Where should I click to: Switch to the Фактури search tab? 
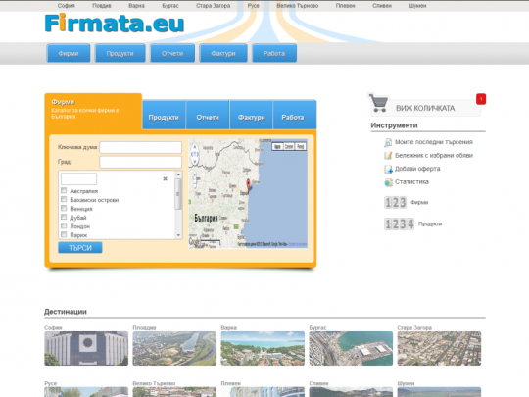pos(252,115)
